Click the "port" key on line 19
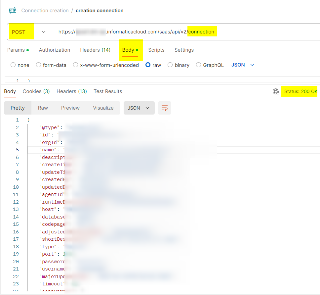Screen dimensions: 320x295 [x=48, y=254]
